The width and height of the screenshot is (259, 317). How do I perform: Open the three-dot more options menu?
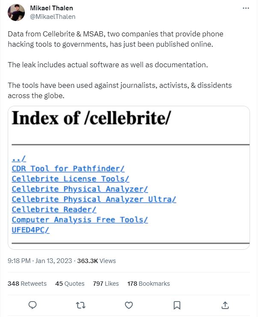click(245, 9)
